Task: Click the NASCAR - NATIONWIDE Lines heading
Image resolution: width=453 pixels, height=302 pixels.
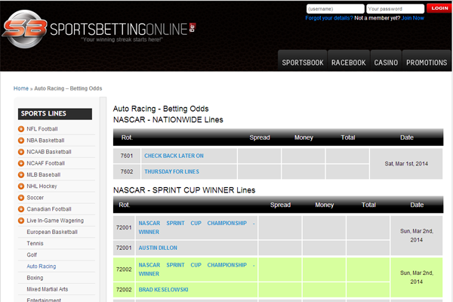Action: coord(168,119)
